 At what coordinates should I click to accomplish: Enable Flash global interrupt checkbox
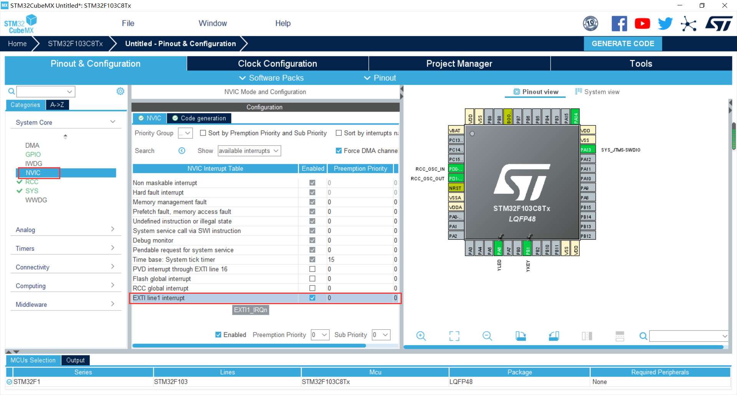(312, 279)
